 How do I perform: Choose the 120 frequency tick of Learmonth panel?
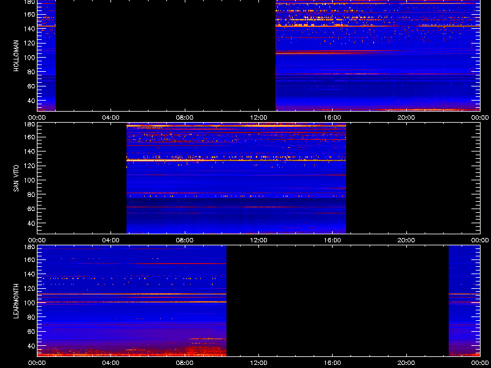(31, 288)
